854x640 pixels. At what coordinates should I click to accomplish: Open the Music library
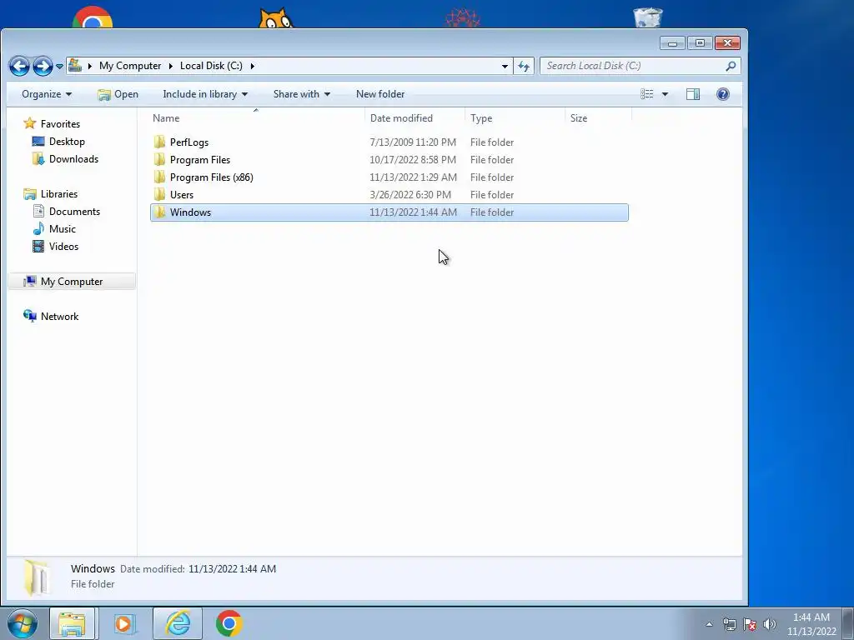tap(62, 228)
